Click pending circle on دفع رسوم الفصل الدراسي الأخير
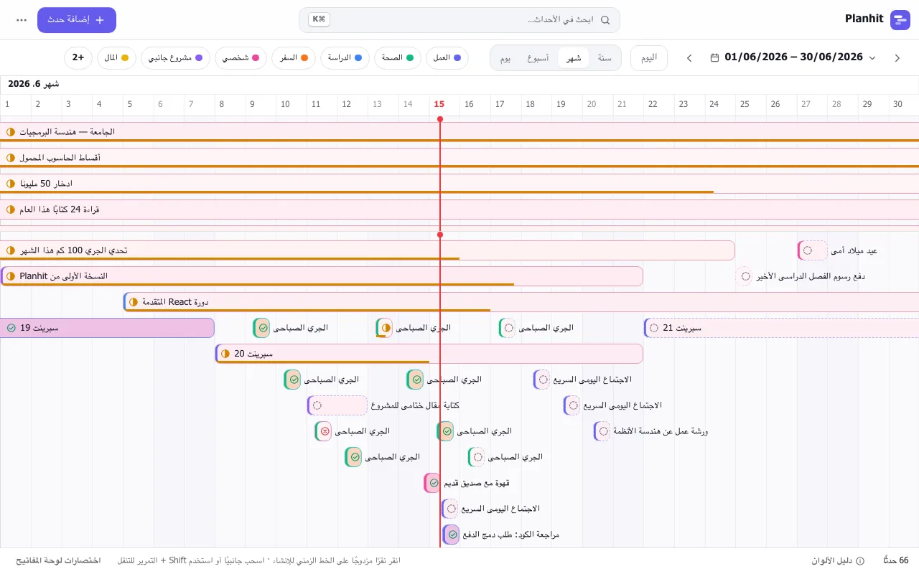 745,276
